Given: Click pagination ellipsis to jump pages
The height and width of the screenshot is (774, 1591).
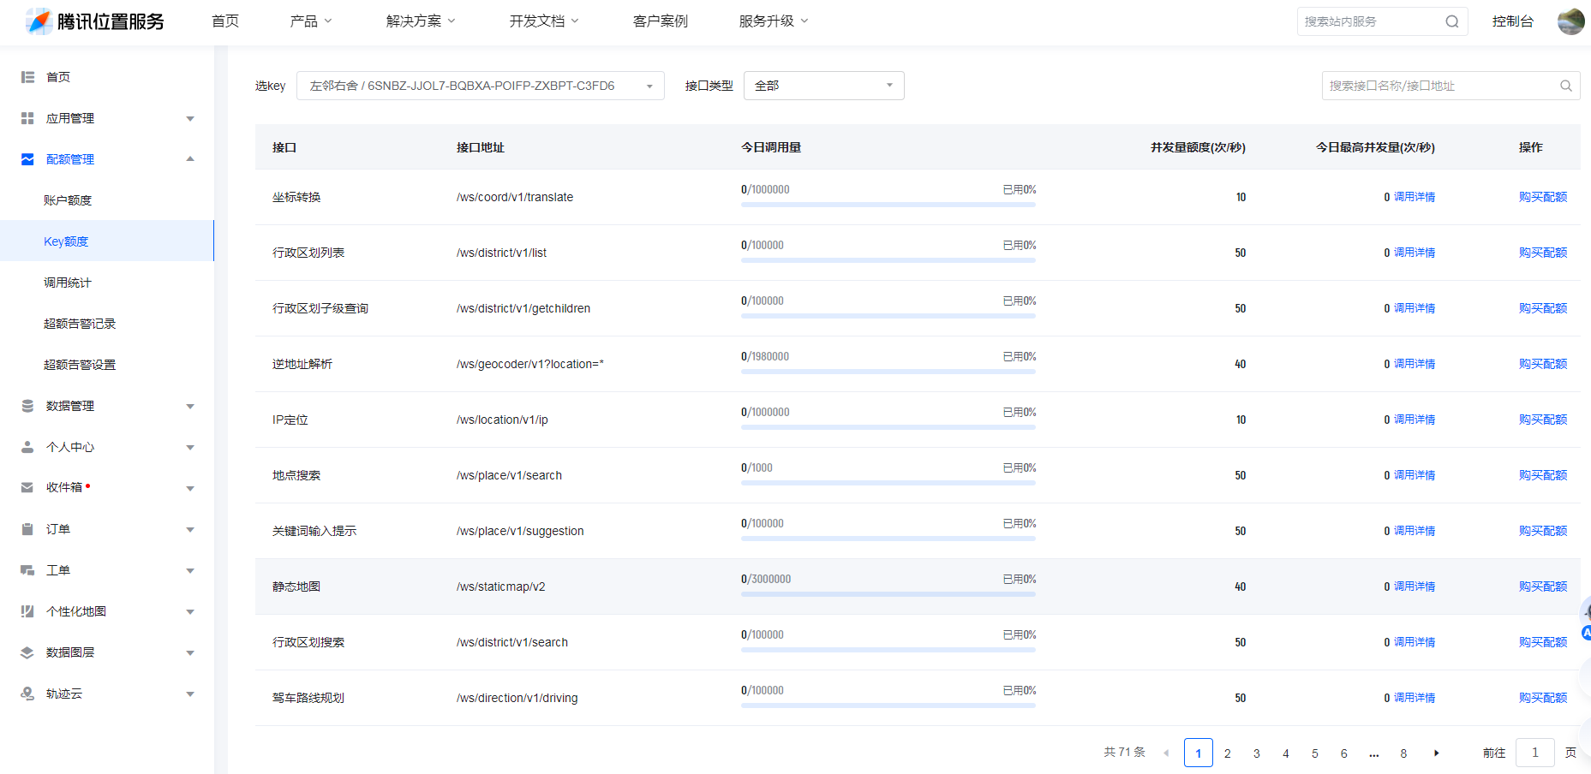Looking at the screenshot, I should click(x=1373, y=753).
